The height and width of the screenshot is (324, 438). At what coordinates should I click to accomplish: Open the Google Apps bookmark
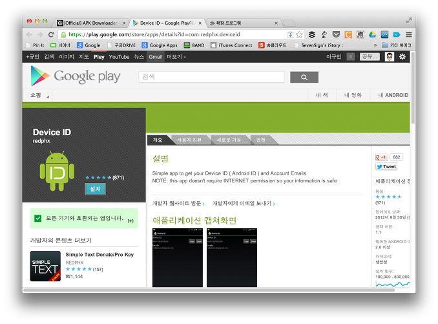coord(160,45)
